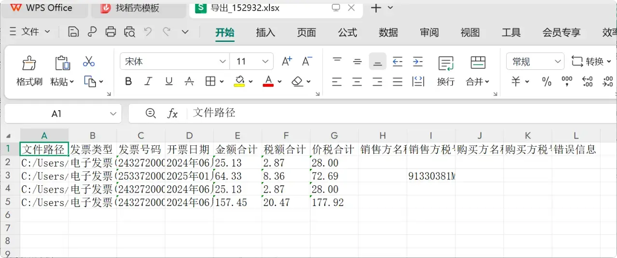The image size is (617, 258).
Task: Open the font name dropdown 宋体
Action: [x=223, y=61]
